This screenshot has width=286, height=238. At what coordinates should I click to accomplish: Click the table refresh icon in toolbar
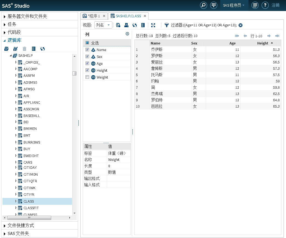click(135, 25)
